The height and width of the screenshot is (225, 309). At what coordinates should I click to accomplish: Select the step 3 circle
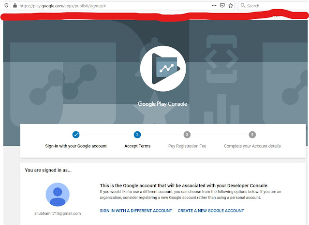(x=187, y=135)
